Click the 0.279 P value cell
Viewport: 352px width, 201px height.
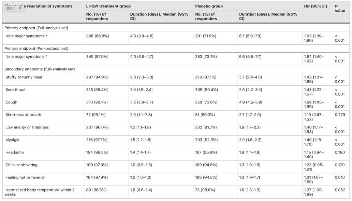tap(340, 115)
